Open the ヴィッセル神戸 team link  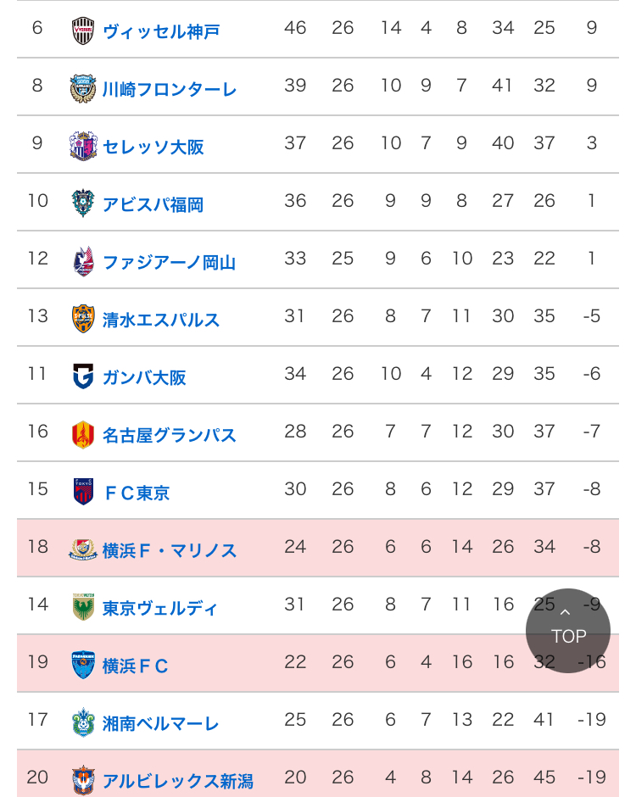161,31
